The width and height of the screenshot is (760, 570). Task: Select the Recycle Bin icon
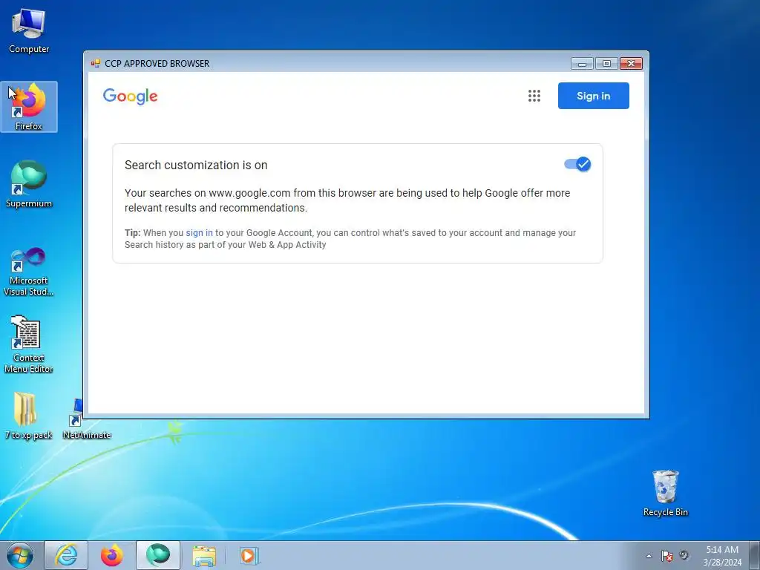point(666,493)
